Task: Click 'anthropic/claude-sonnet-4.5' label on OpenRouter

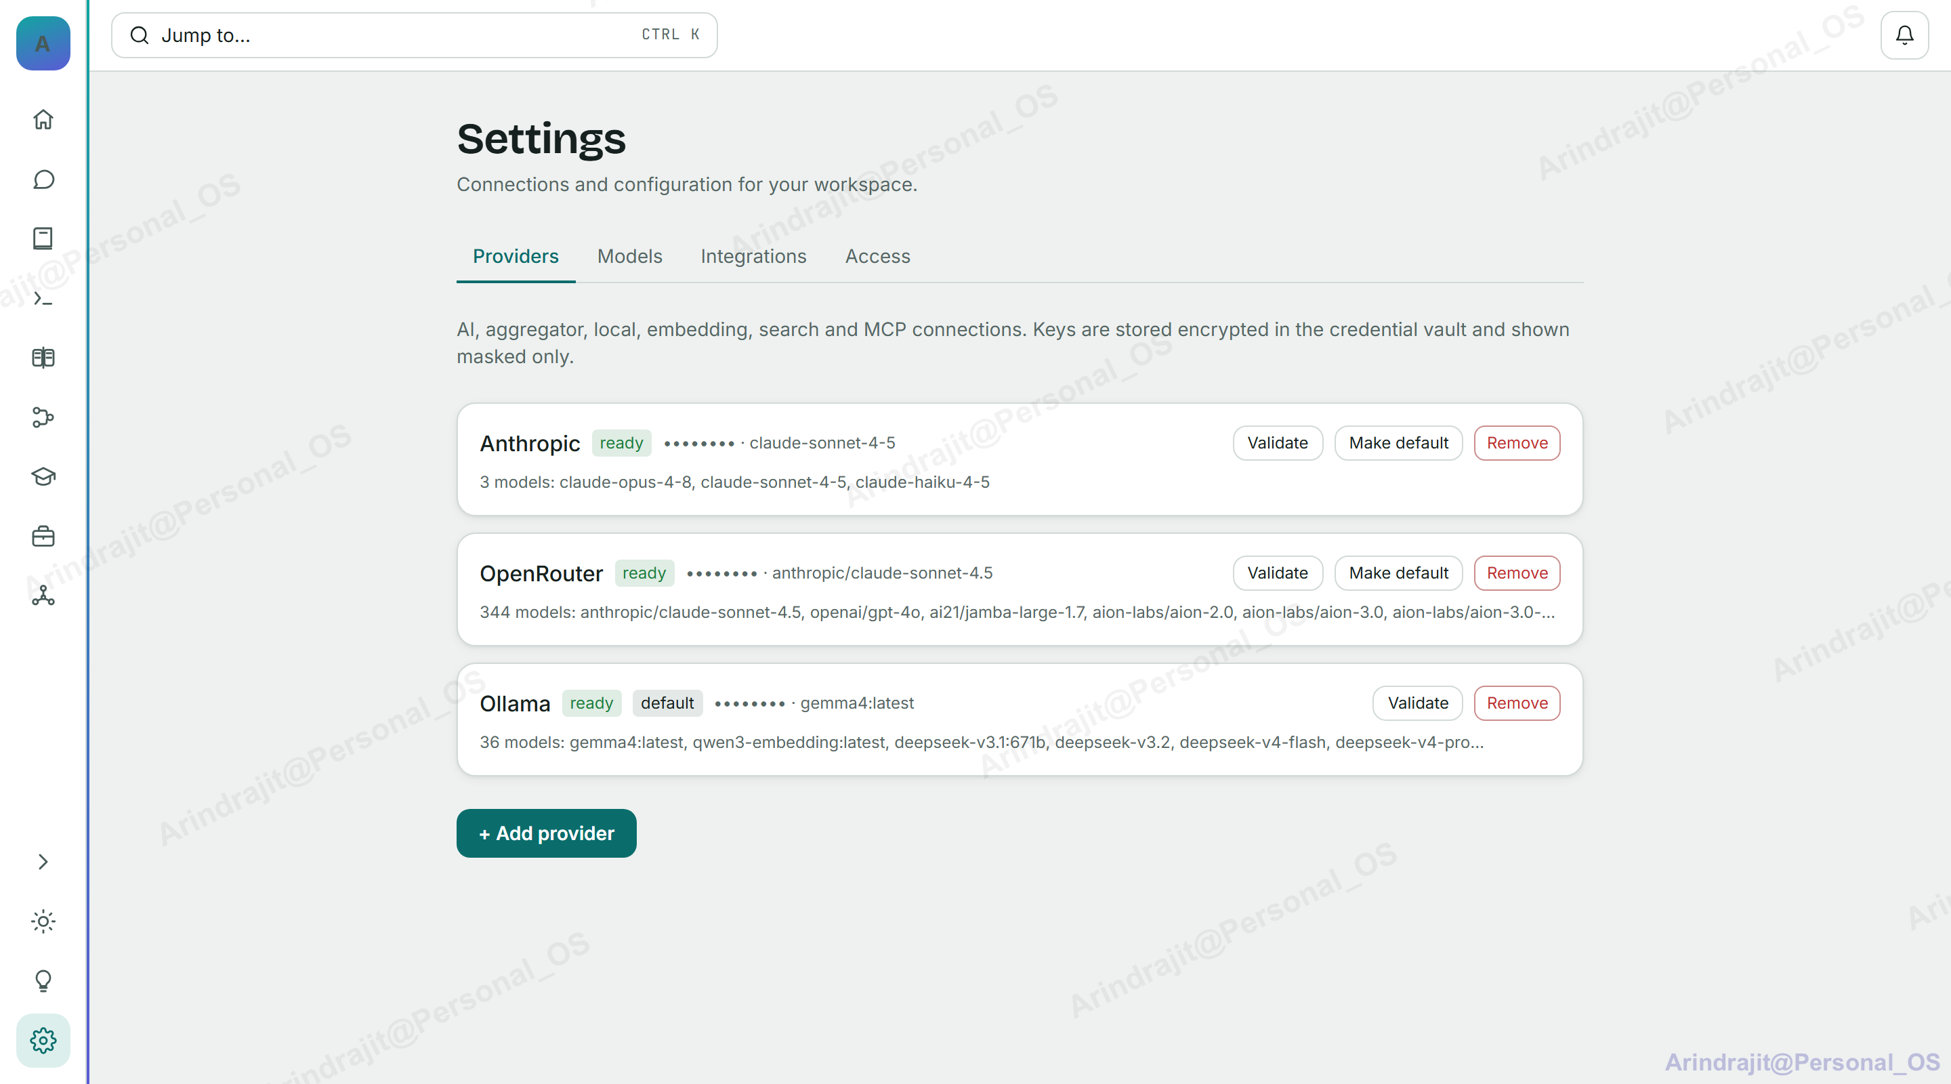Action: (x=882, y=573)
